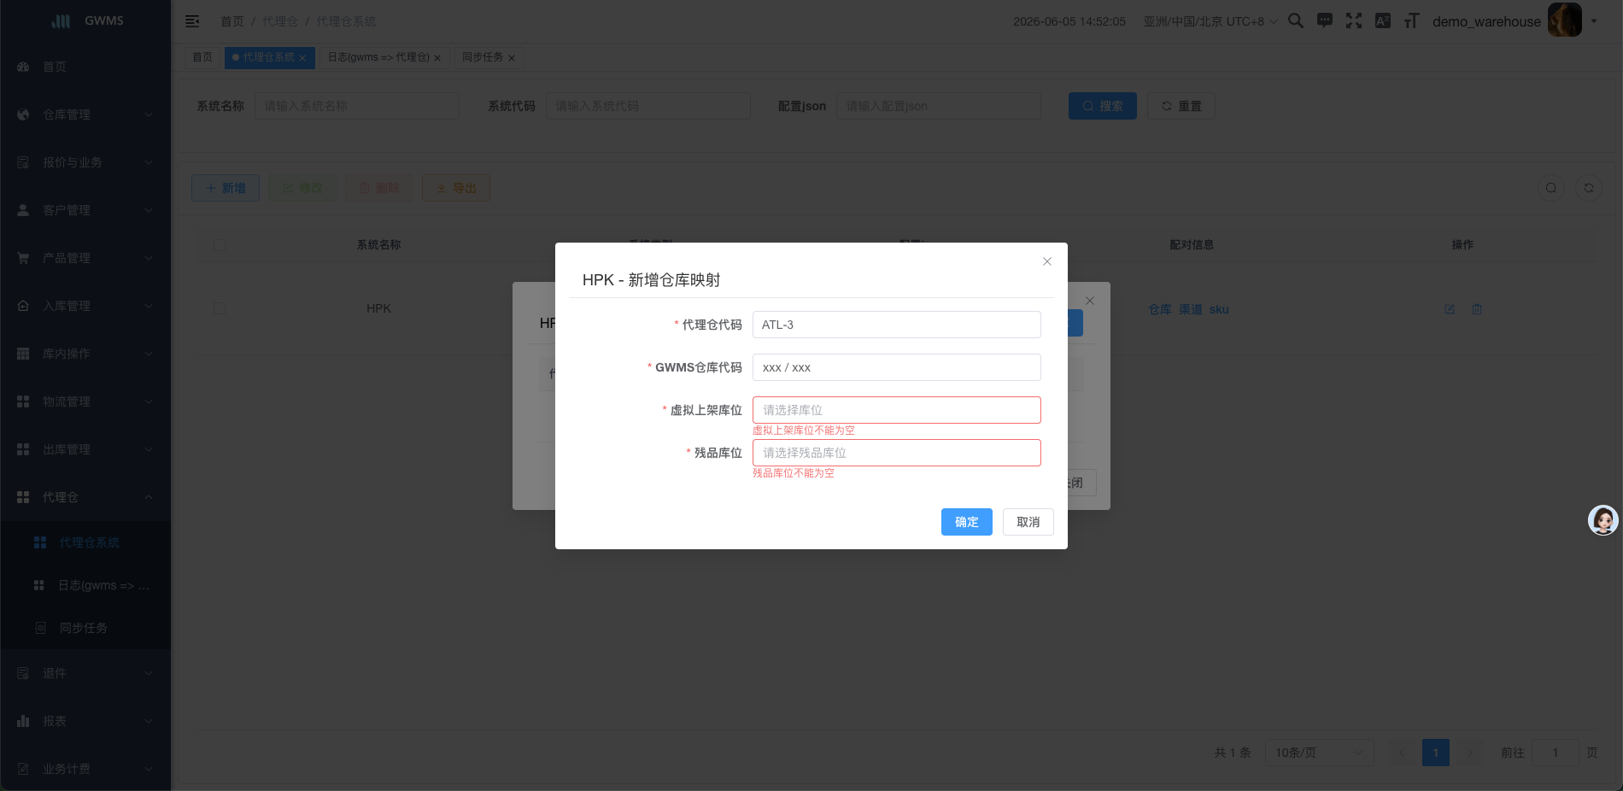The height and width of the screenshot is (791, 1623).
Task: Expand 入库管理 sidebar menu
Action: pos(85,306)
